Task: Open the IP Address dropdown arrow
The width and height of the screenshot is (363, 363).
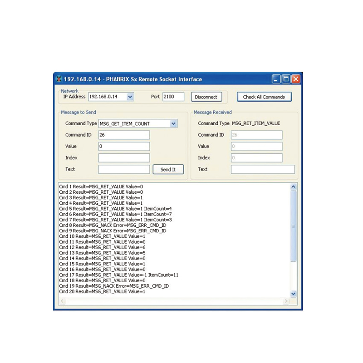Action: [x=130, y=97]
